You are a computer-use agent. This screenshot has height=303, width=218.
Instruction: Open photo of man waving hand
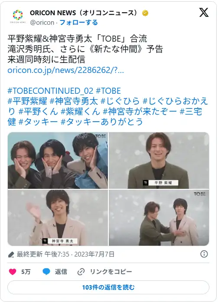tap(58, 217)
